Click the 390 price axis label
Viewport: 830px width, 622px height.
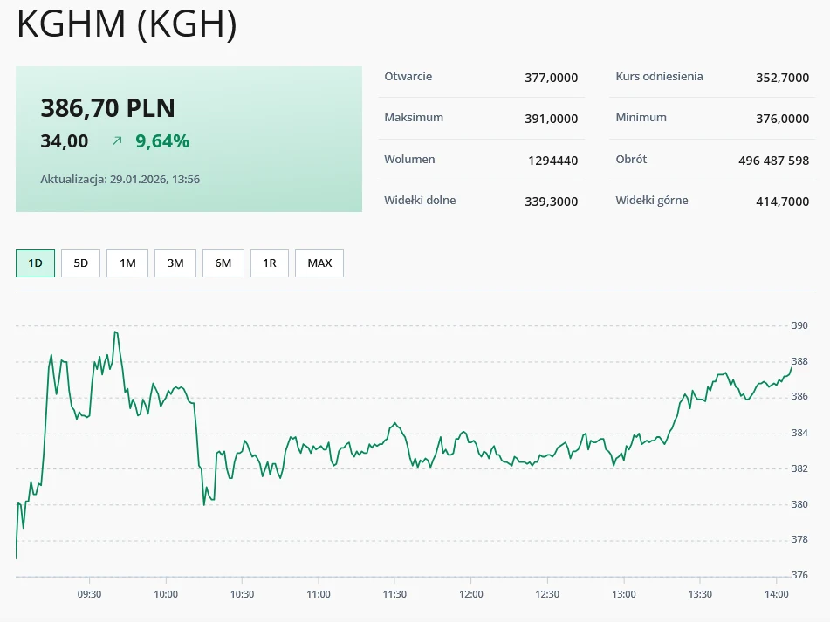[799, 325]
